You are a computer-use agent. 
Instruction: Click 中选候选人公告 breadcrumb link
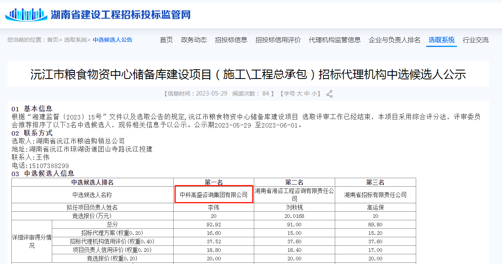click(113, 40)
